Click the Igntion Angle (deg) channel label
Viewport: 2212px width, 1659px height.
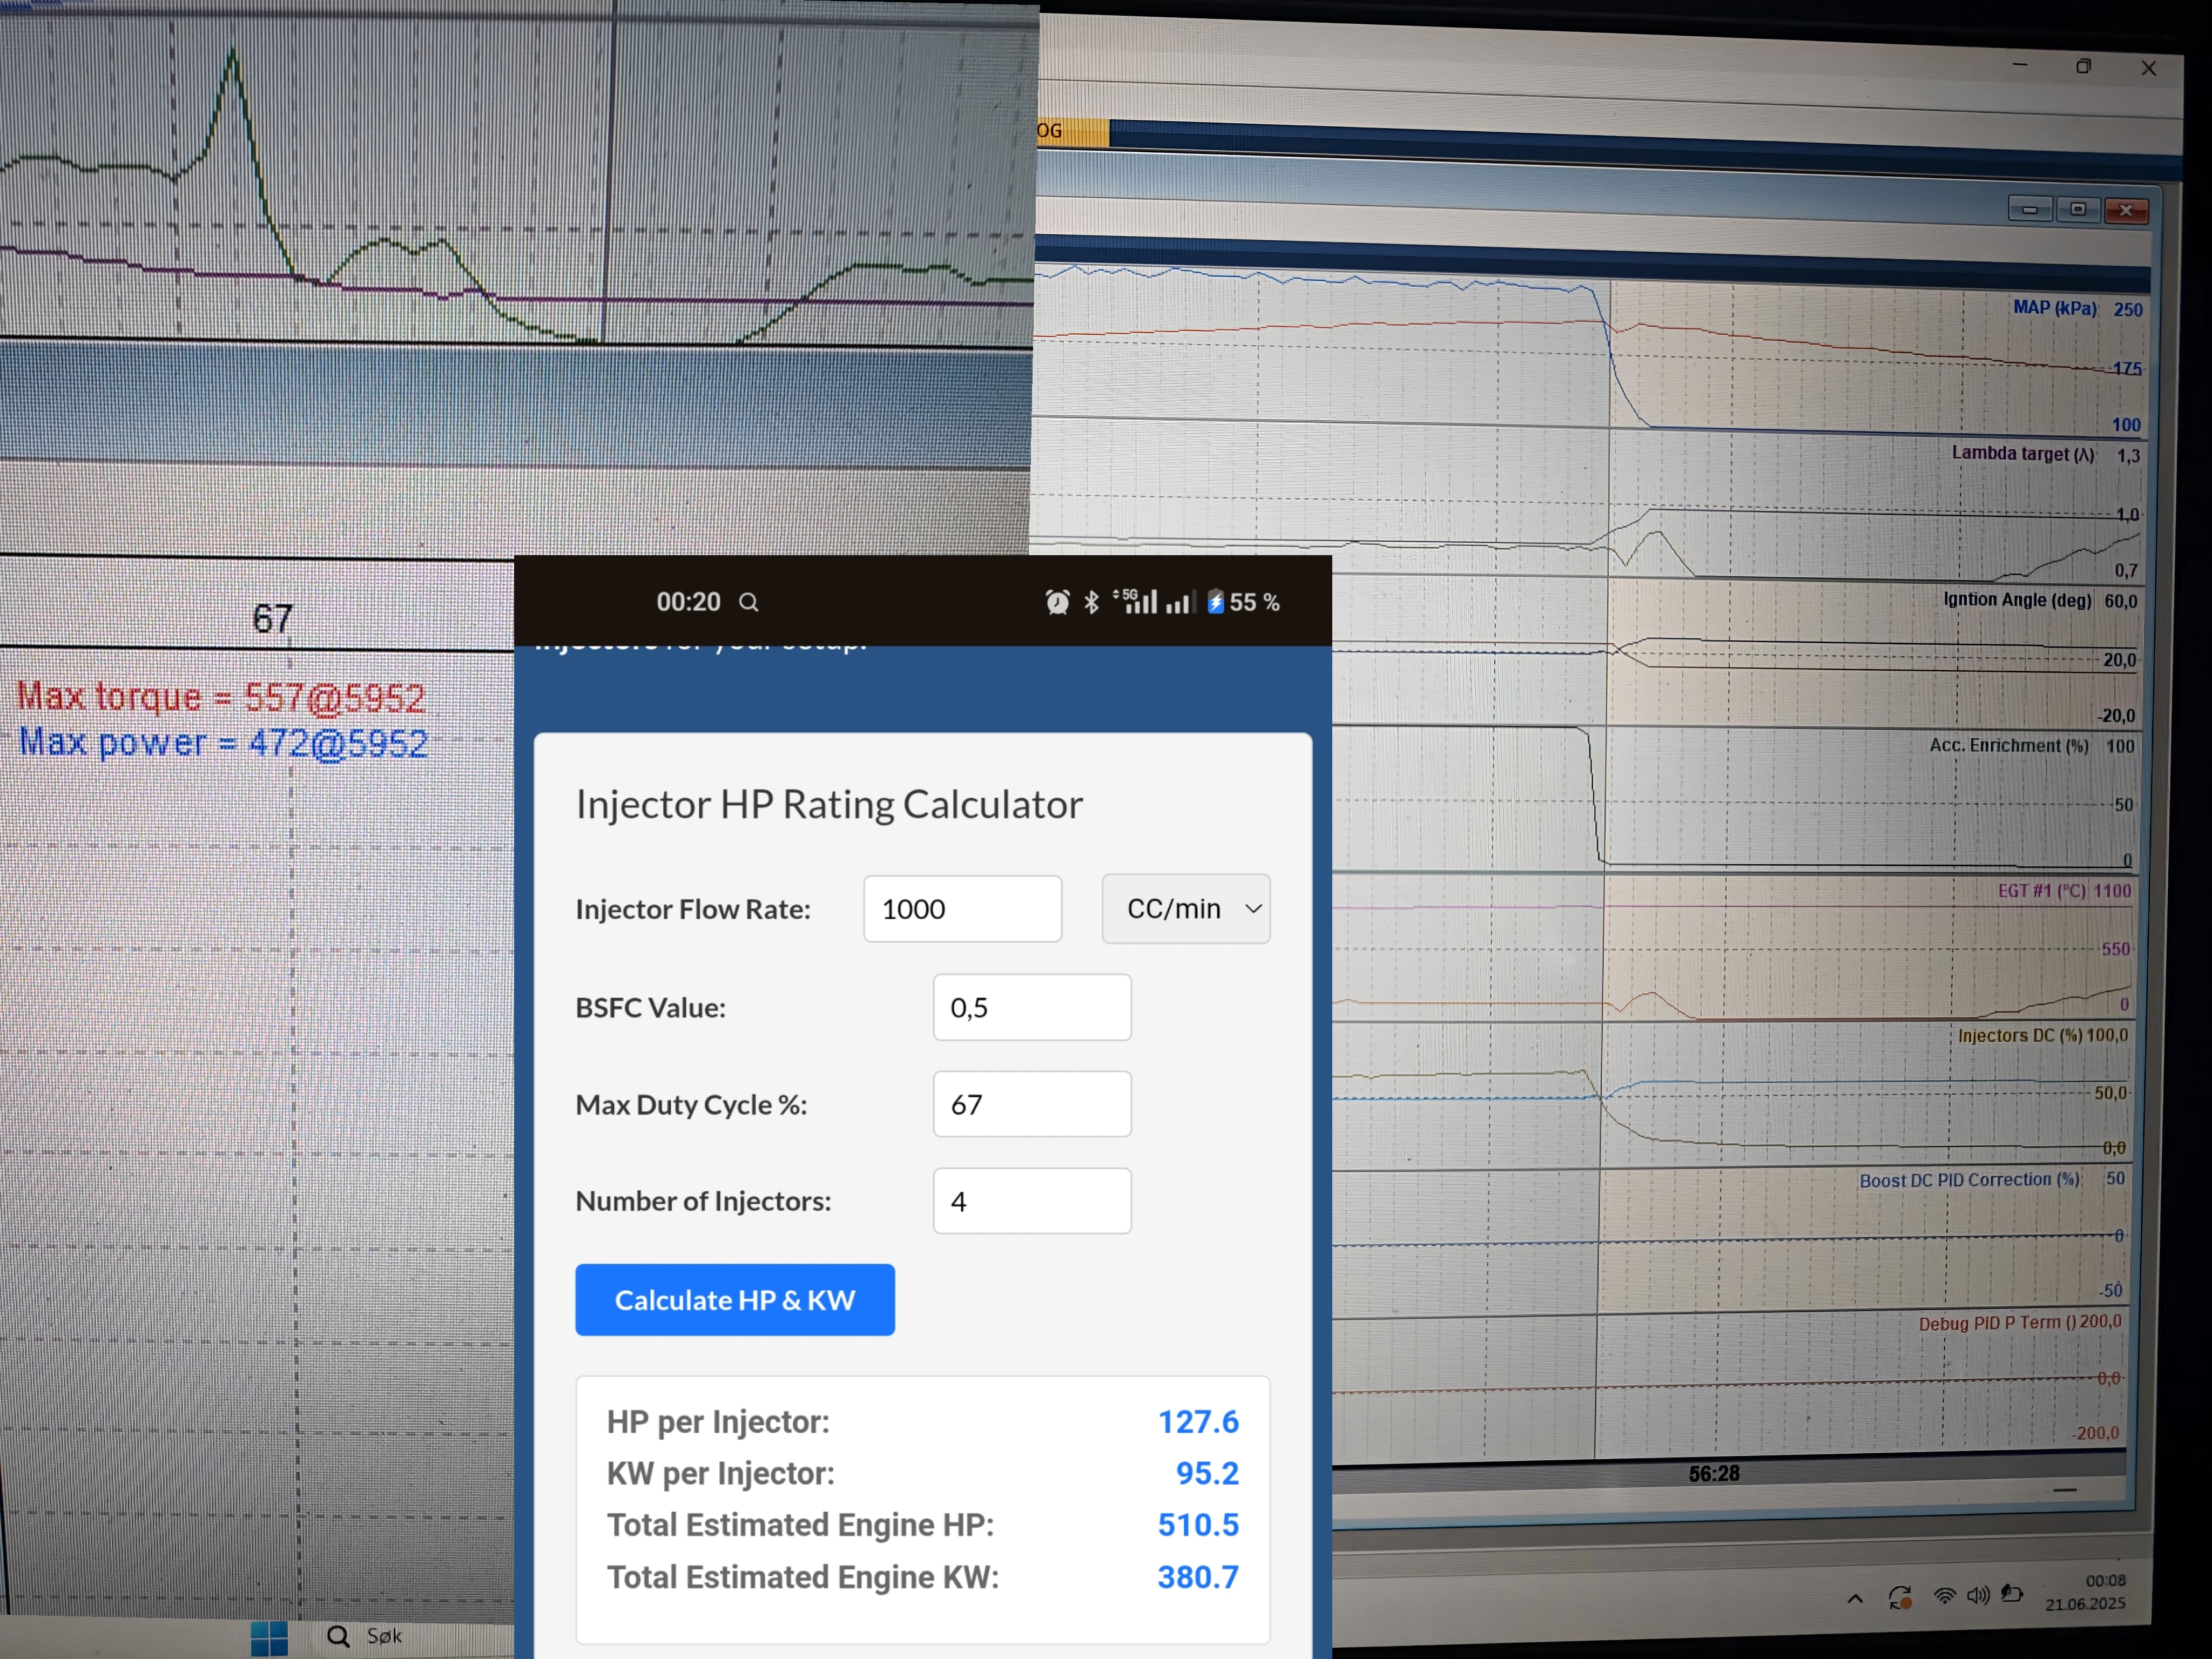coord(2017,600)
